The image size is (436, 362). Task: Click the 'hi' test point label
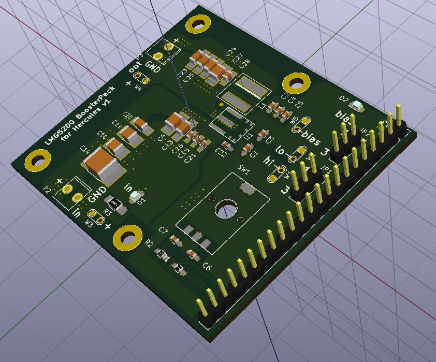pyautogui.click(x=269, y=162)
